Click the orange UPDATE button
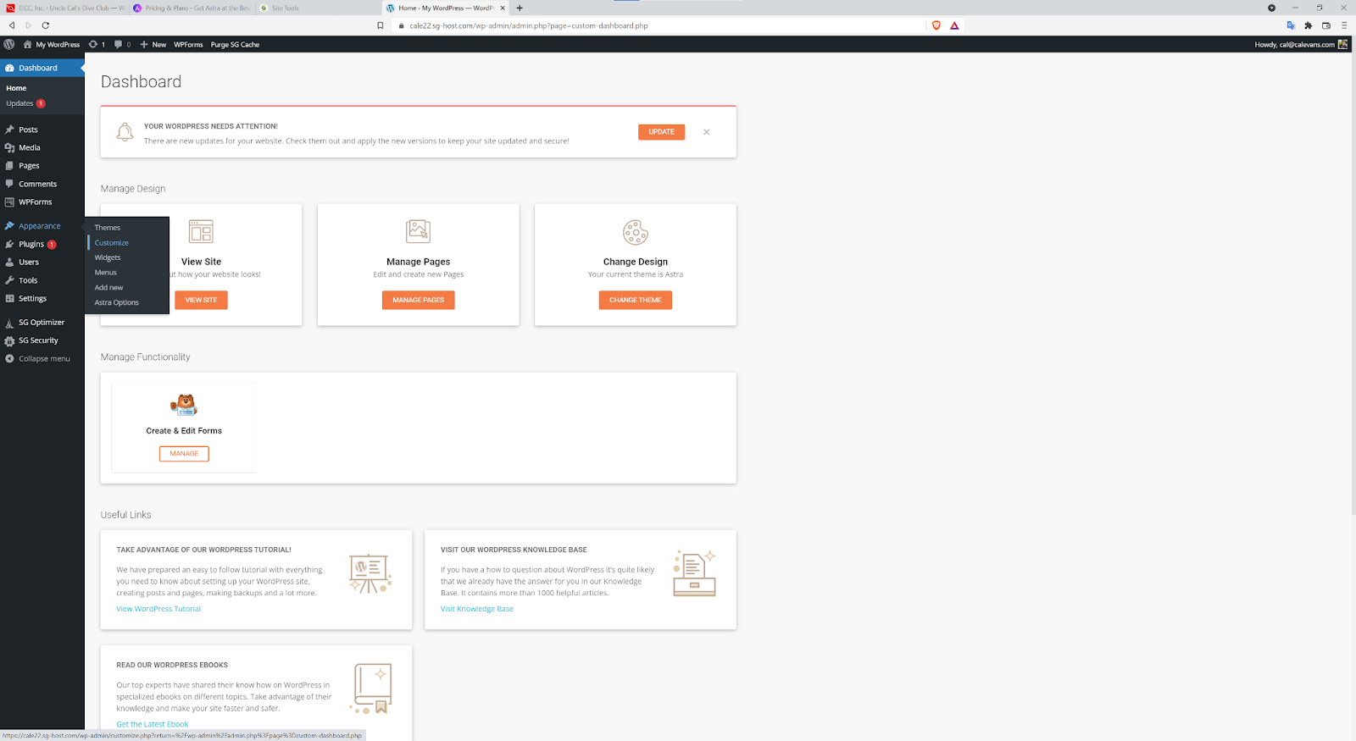The width and height of the screenshot is (1356, 741). (x=661, y=132)
